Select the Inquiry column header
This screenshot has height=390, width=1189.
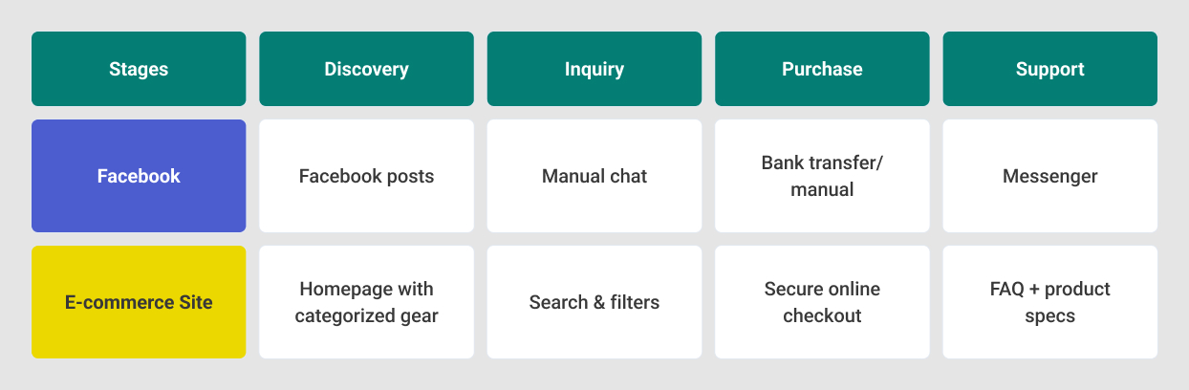tap(594, 69)
